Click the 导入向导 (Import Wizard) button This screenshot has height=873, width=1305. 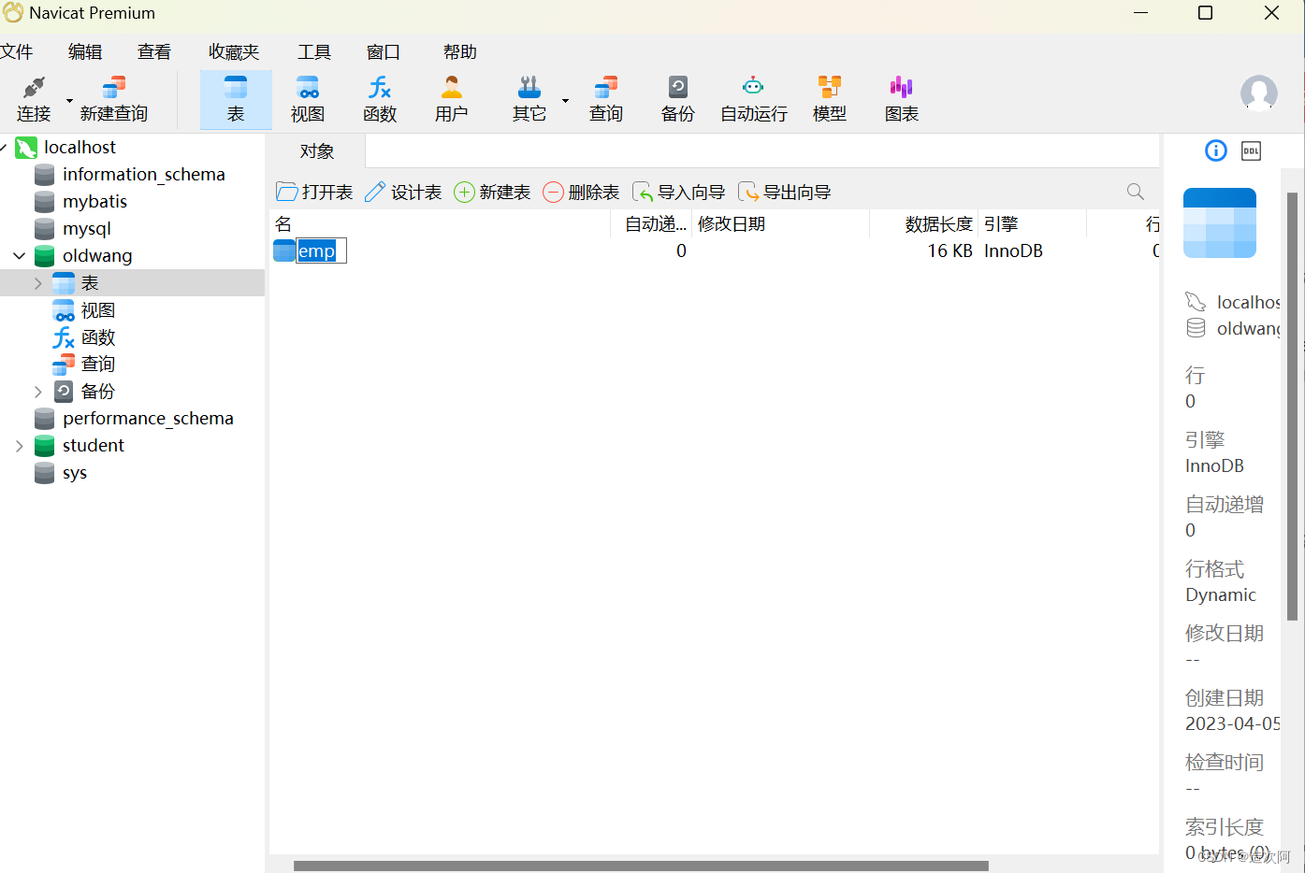click(678, 192)
